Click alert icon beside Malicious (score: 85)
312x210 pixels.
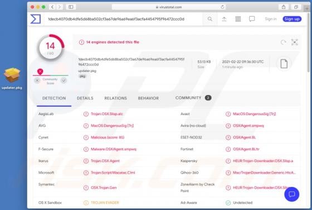(x=86, y=137)
